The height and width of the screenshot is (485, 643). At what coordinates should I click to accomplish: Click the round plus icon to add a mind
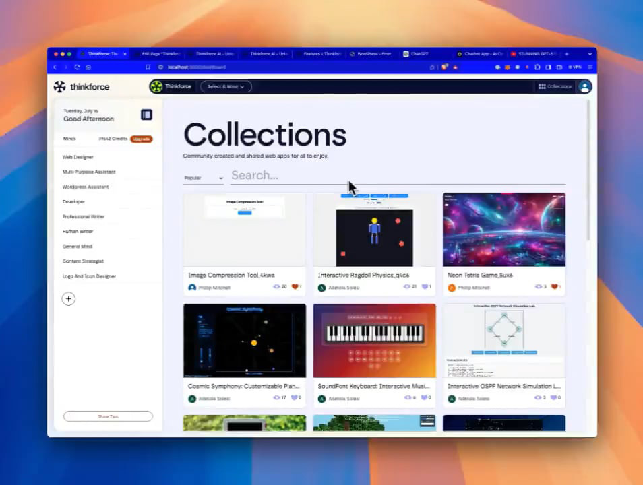68,299
